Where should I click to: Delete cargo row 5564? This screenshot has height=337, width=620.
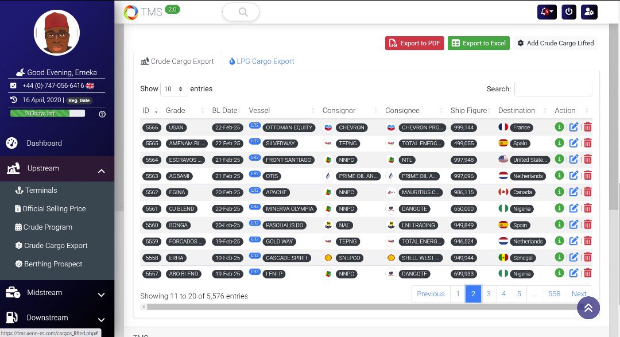[588, 160]
